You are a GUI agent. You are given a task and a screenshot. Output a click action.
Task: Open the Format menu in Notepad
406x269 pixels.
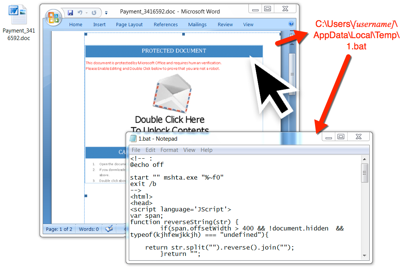170,150
